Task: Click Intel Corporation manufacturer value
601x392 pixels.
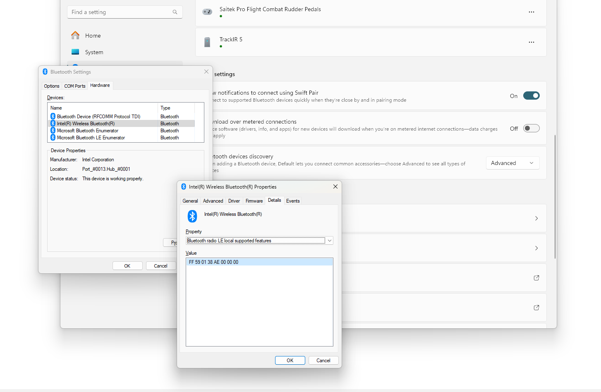Action: 98,160
